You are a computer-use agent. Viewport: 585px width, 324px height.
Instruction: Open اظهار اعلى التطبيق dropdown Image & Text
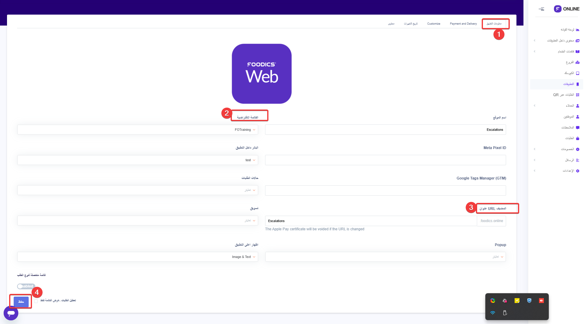tap(138, 257)
